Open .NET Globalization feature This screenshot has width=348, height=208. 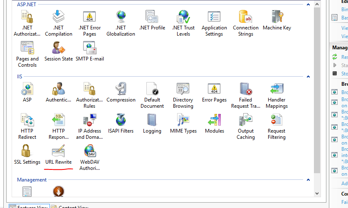tap(121, 23)
